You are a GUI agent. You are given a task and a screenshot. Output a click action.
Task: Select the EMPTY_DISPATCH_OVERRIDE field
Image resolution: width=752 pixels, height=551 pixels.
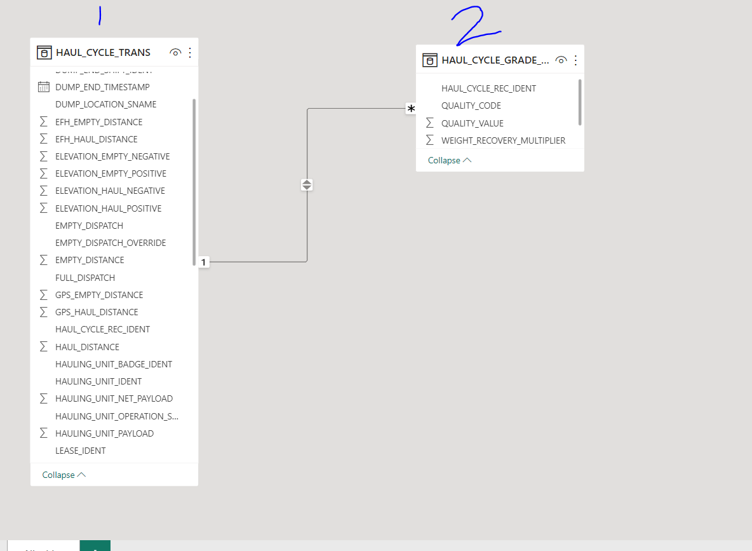point(111,243)
